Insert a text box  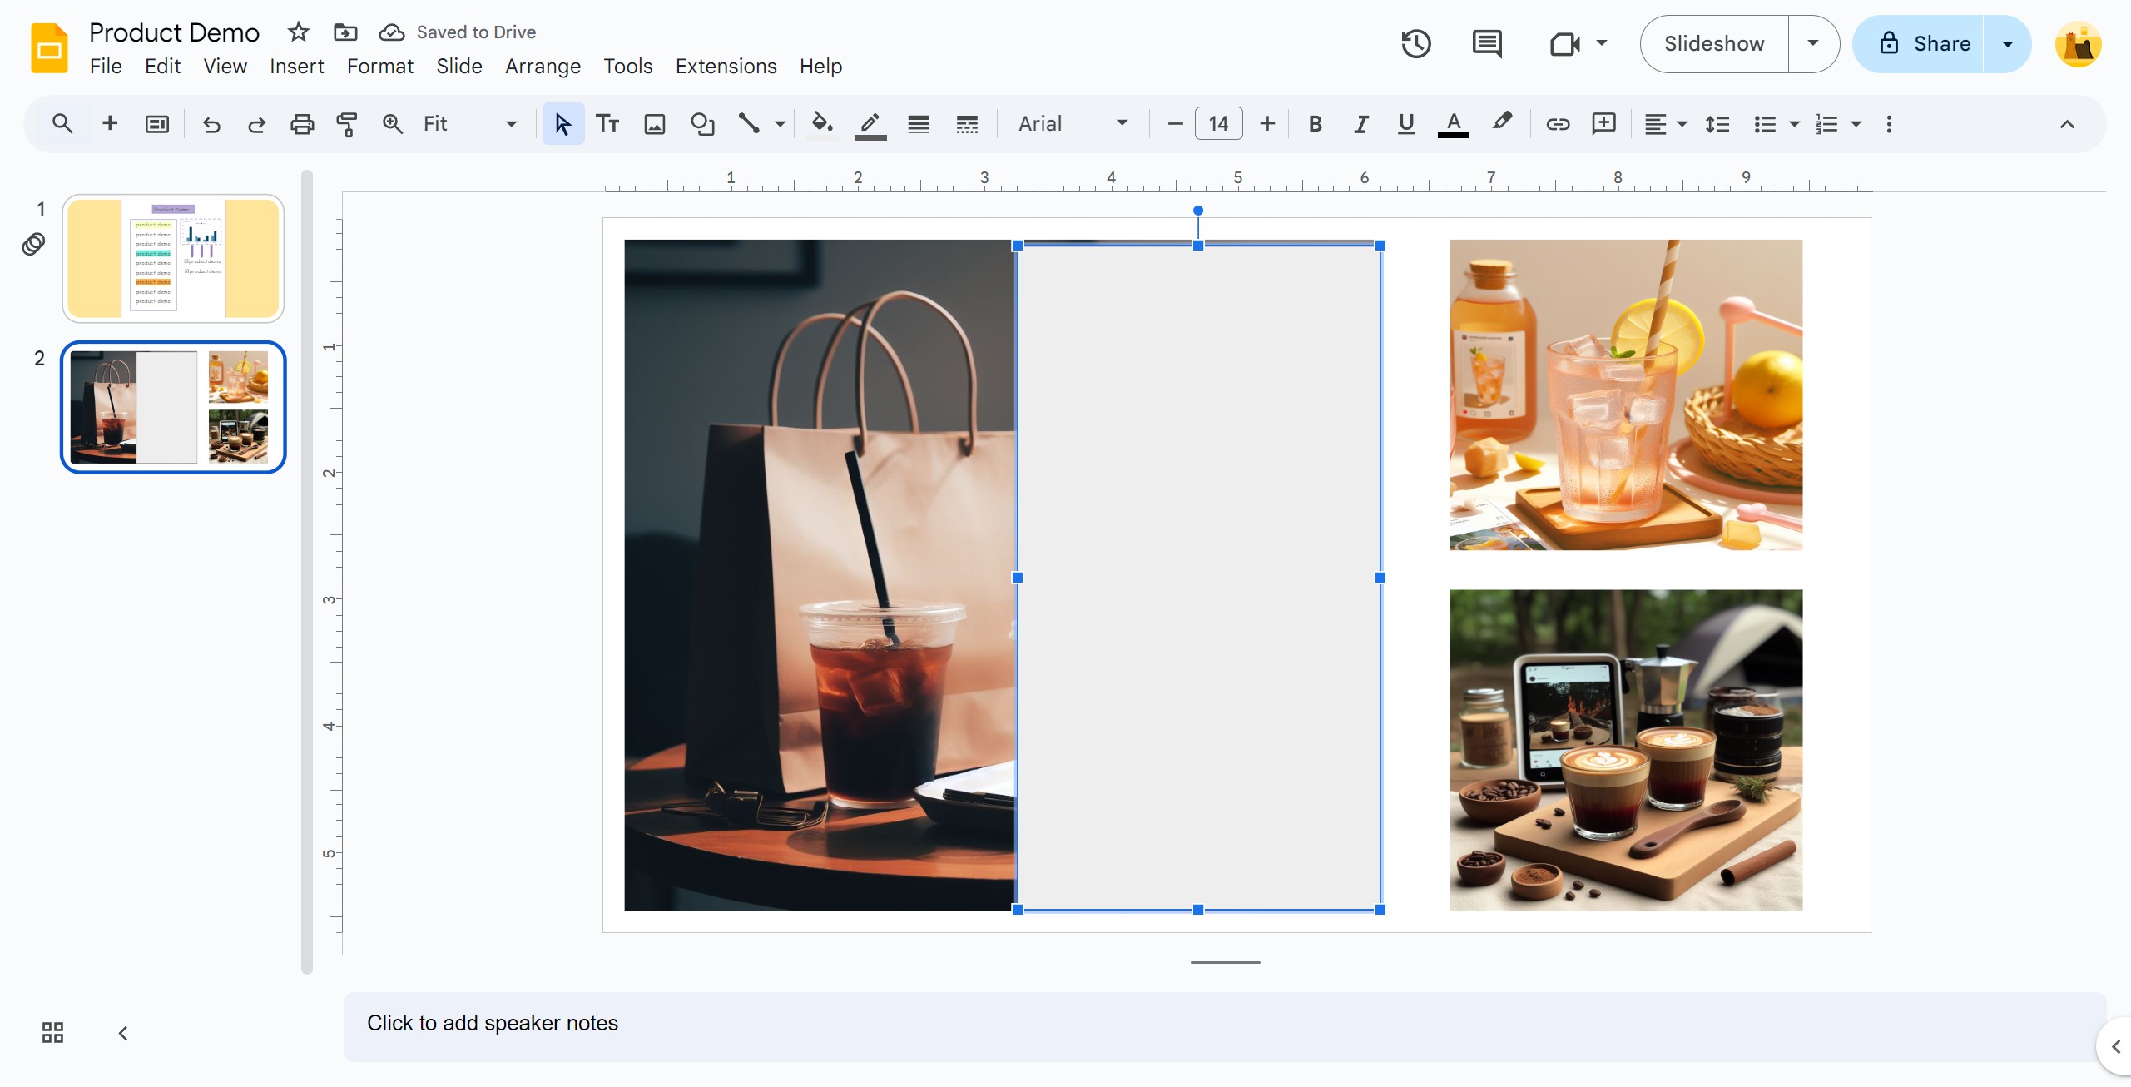coord(608,124)
